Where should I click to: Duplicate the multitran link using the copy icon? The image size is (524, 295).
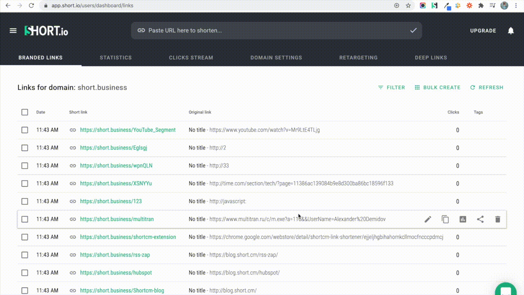point(445,219)
